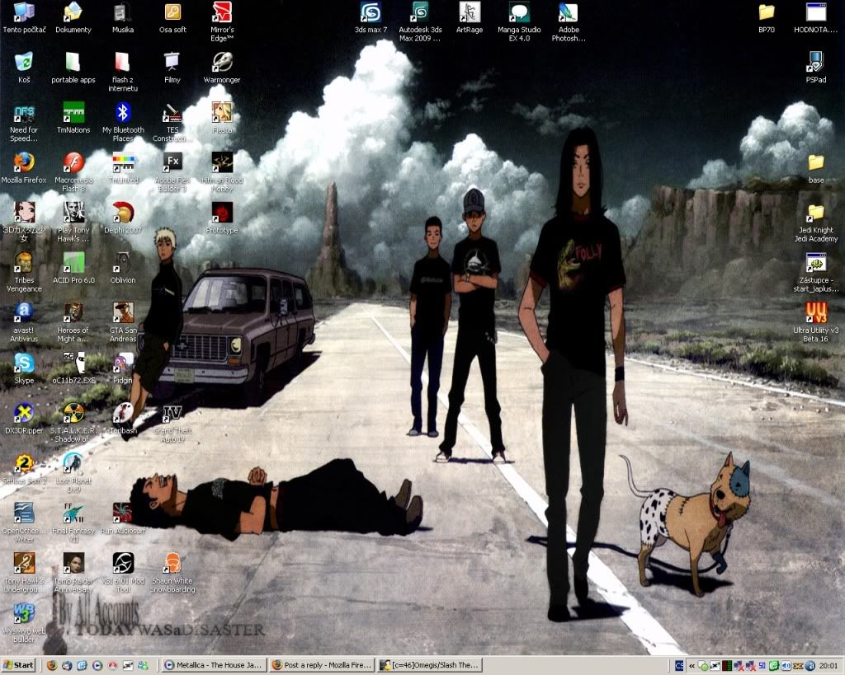
Task: Open the Prototype game icon
Action: click(222, 218)
